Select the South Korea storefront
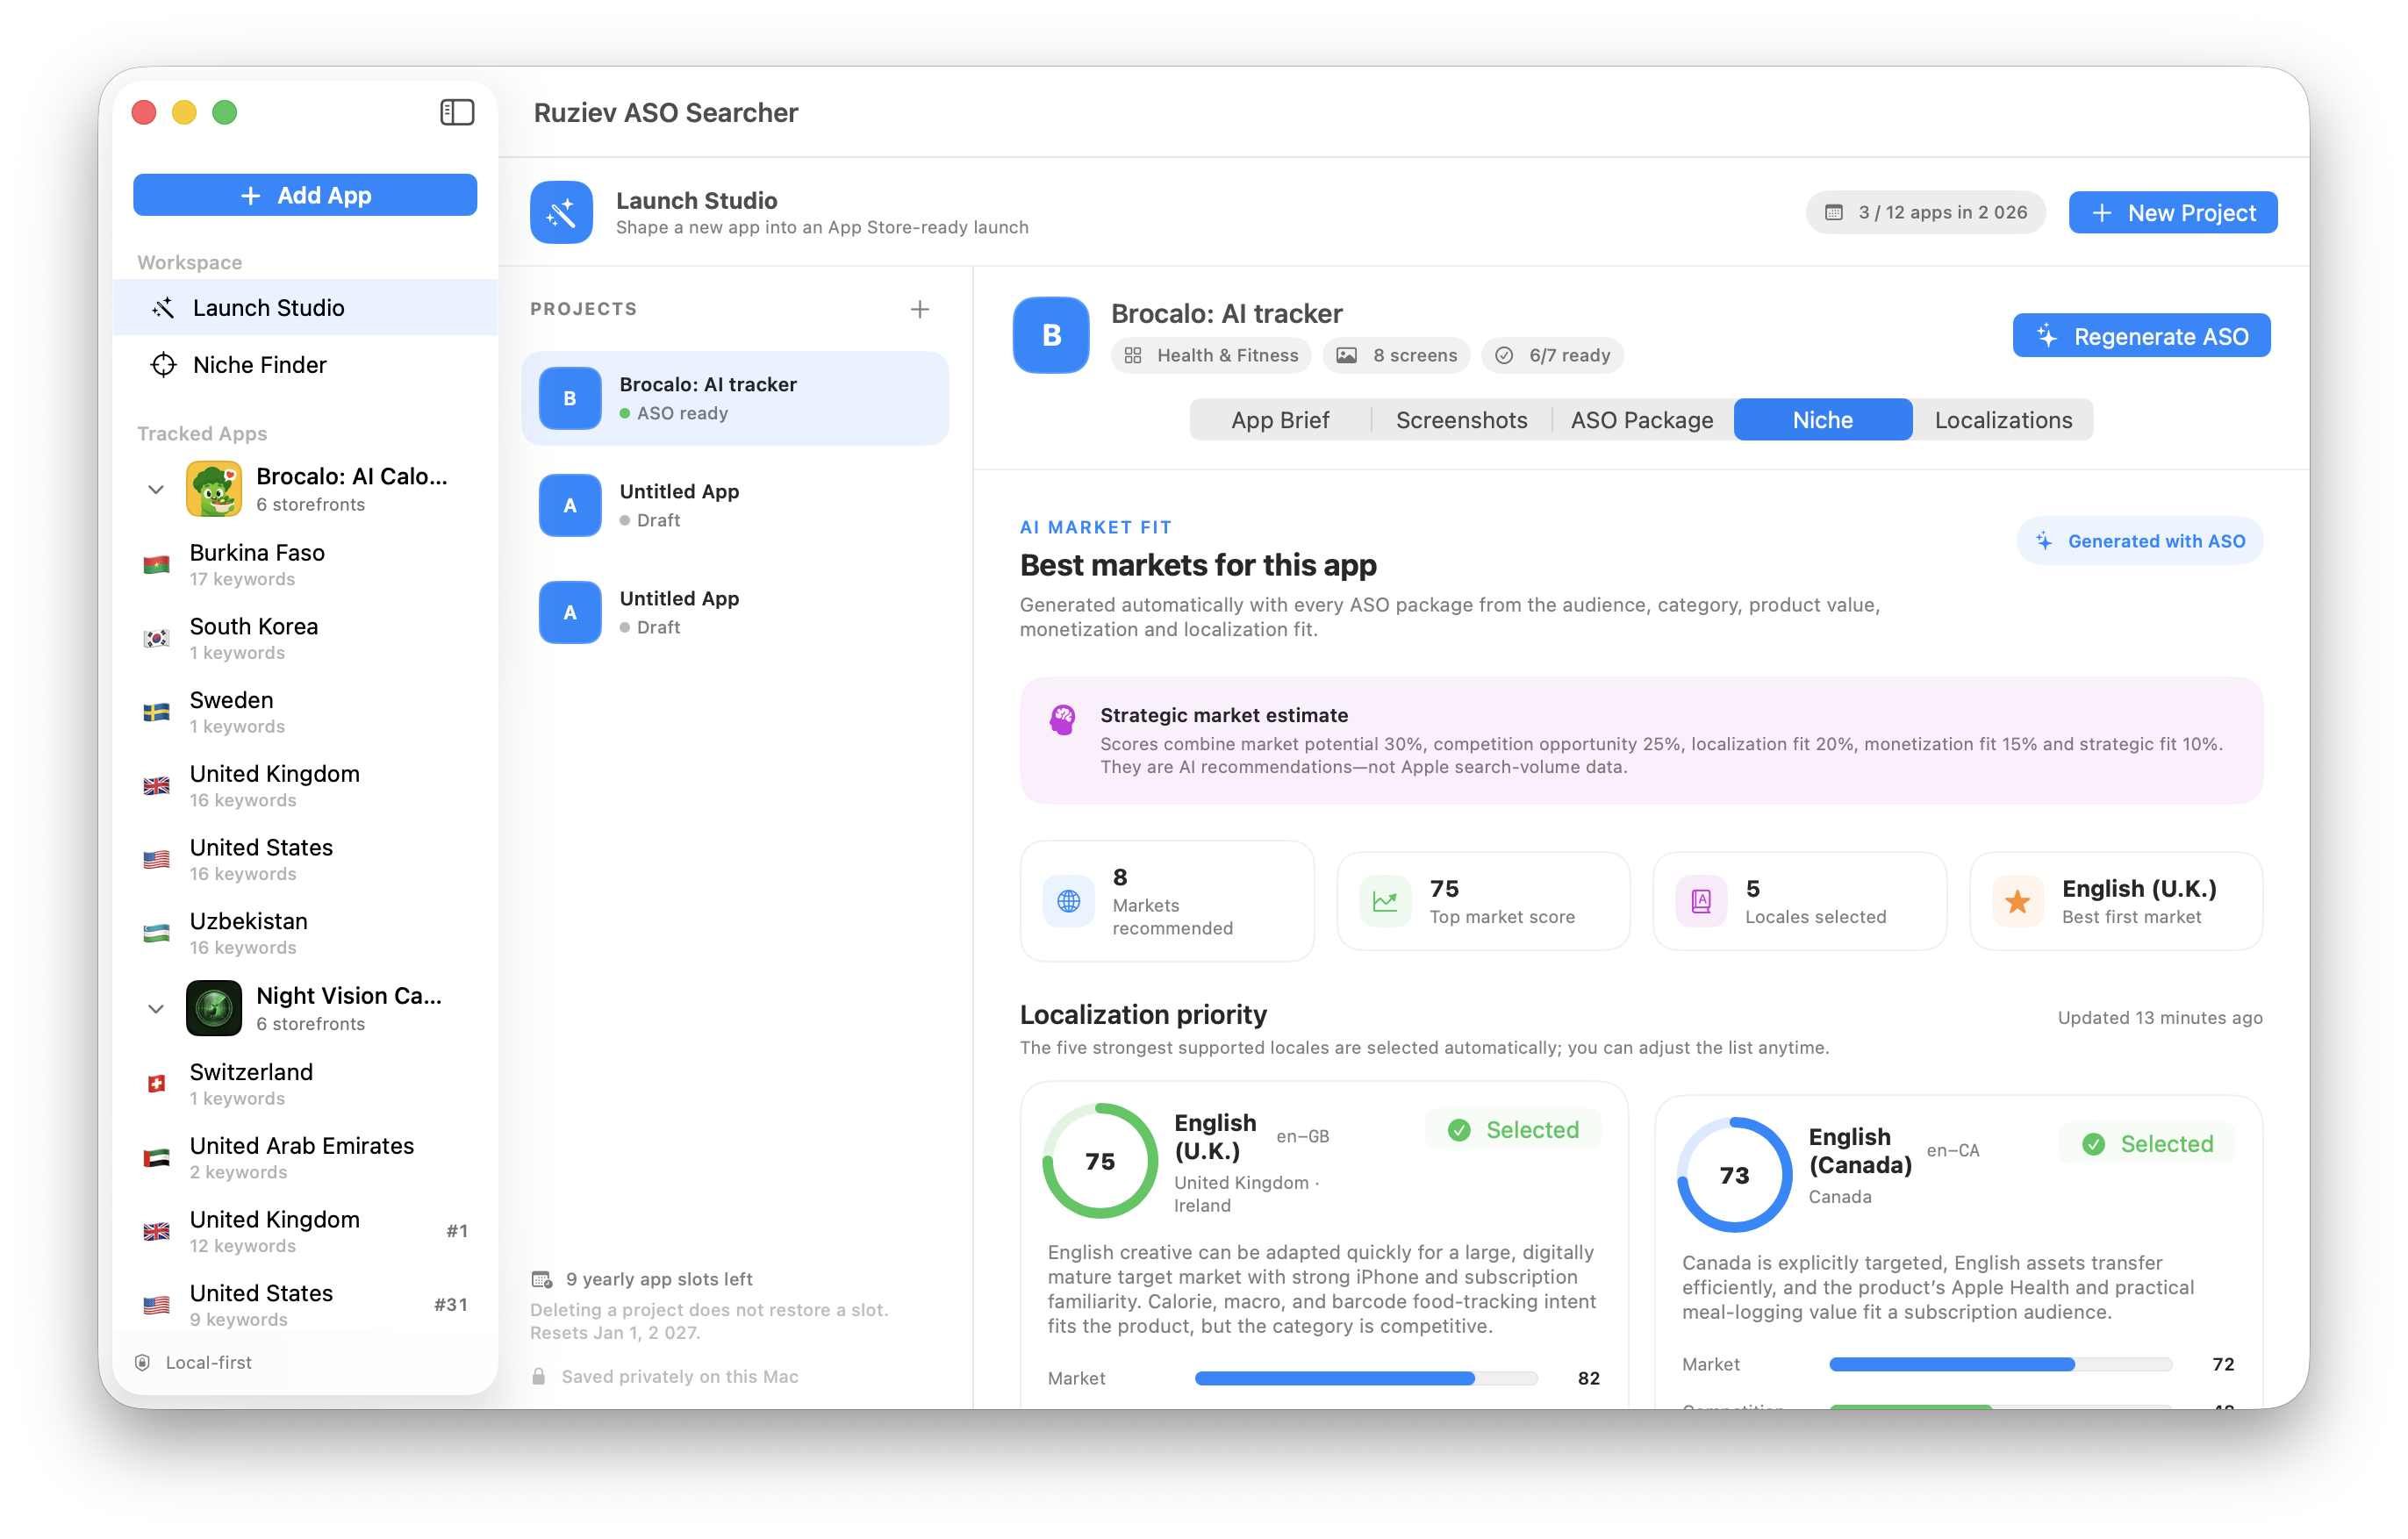The image size is (2408, 1539). (x=305, y=638)
